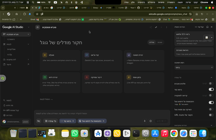Open the model card dropdown arrow
This screenshot has width=216, height=140.
point(211,37)
